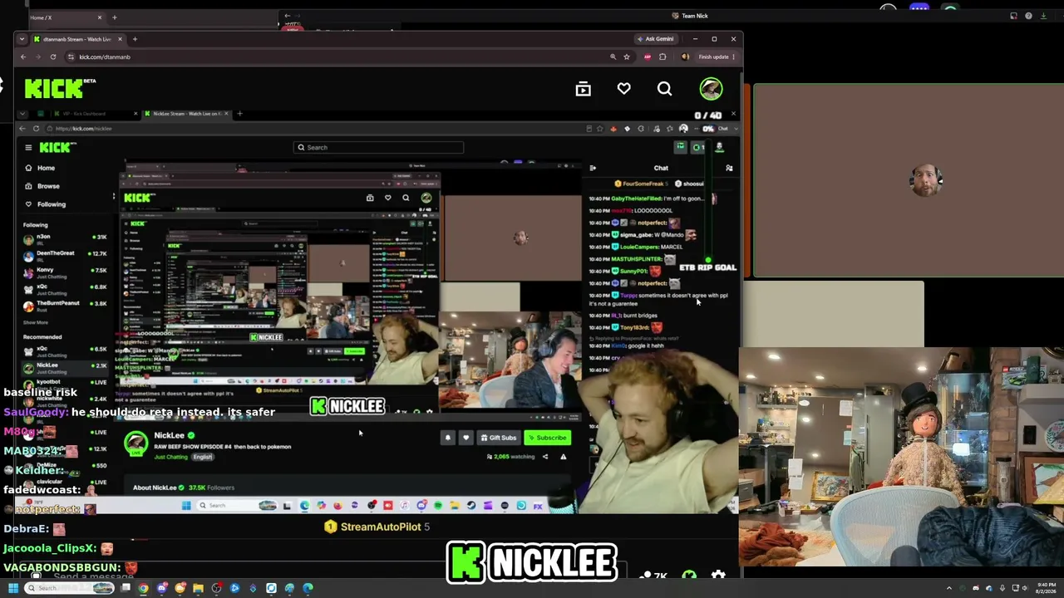Image resolution: width=1064 pixels, height=598 pixels.
Task: Reload the inner kick.com/nicklee page
Action: (x=36, y=129)
